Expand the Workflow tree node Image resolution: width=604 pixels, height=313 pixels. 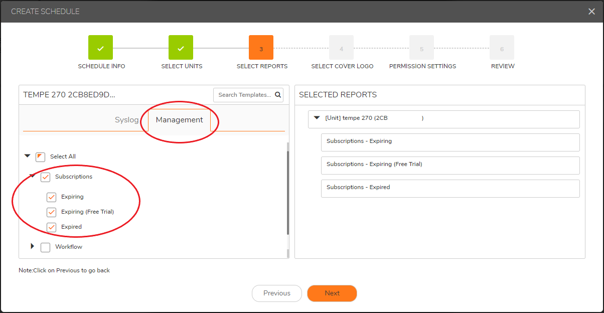tap(33, 246)
